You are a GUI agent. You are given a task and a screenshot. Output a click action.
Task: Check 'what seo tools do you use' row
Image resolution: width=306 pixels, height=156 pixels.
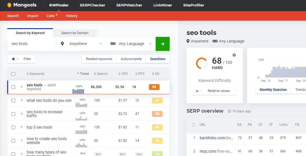tap(13, 100)
